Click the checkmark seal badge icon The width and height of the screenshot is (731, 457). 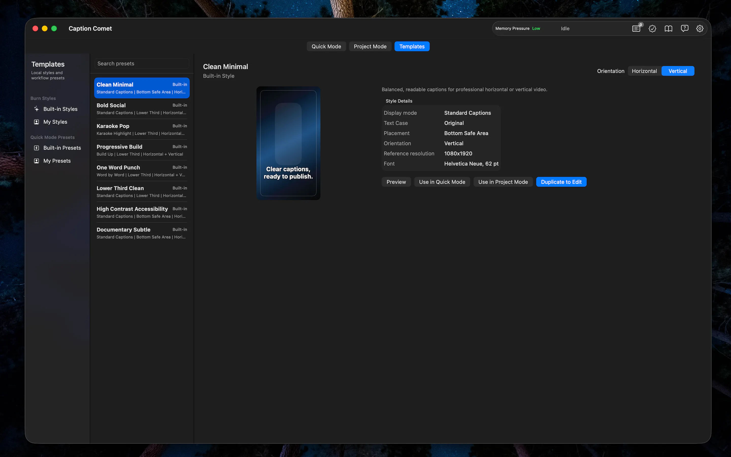(x=652, y=28)
